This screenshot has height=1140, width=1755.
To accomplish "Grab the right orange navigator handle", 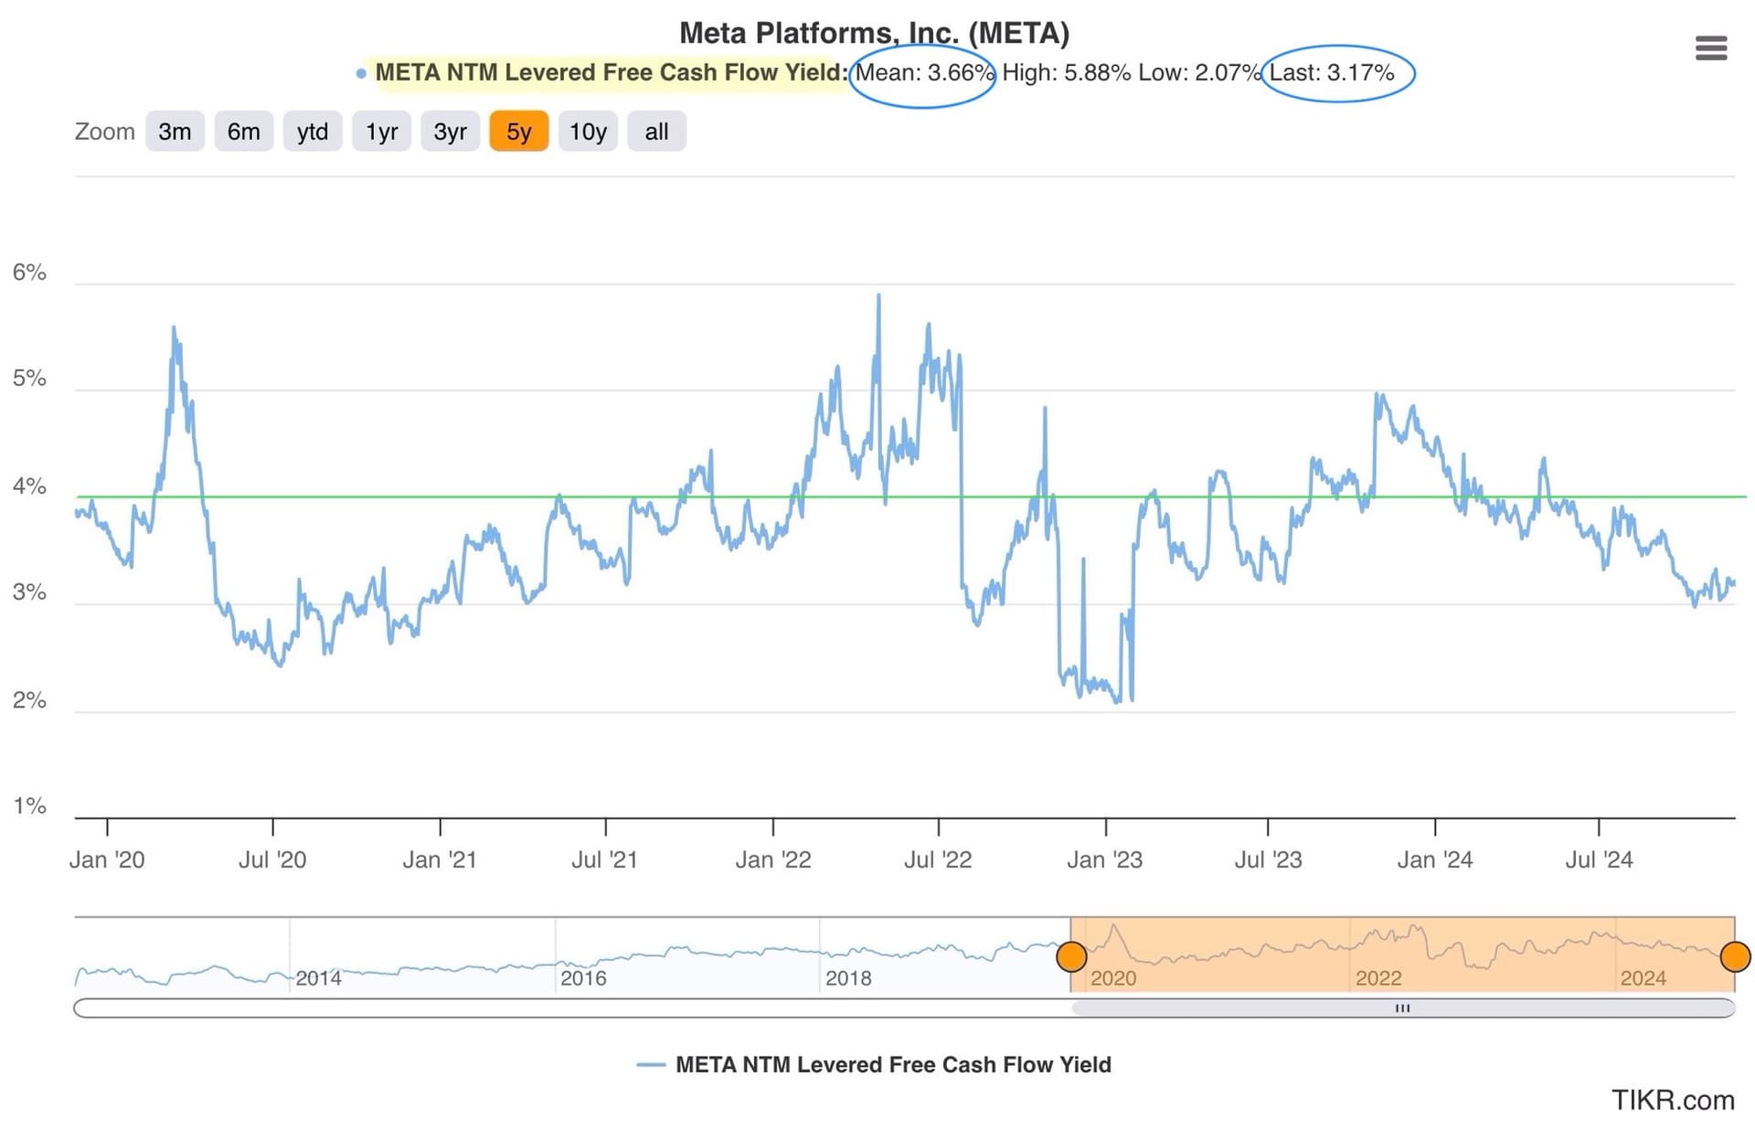I will (x=1734, y=956).
